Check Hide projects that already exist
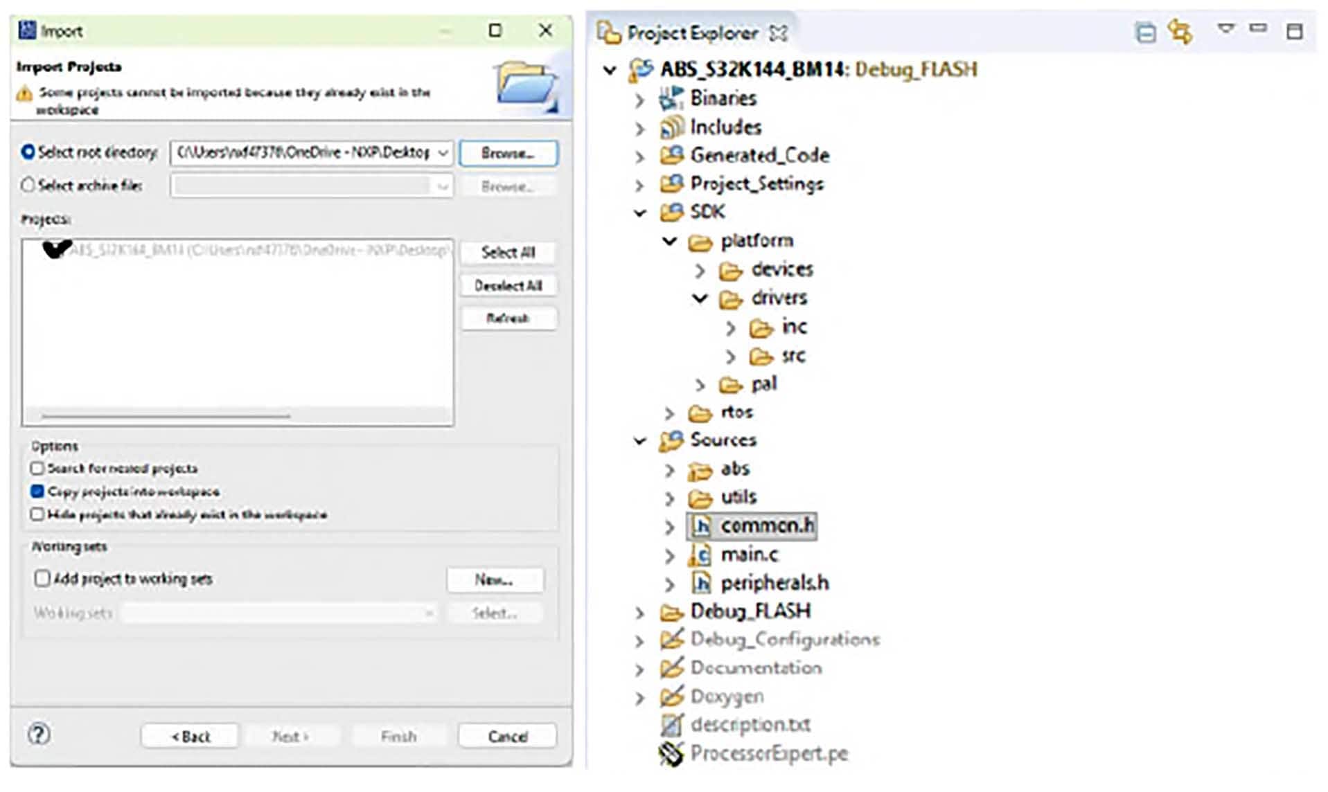1328x792 pixels. point(37,514)
